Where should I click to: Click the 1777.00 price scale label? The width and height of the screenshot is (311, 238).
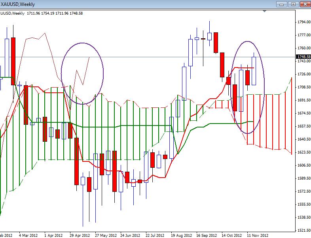click(x=304, y=35)
